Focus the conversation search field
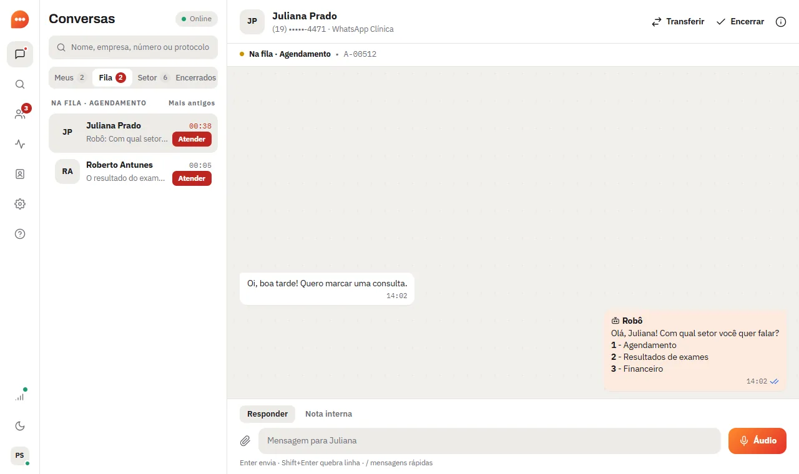The height and width of the screenshot is (474, 799). tap(133, 47)
